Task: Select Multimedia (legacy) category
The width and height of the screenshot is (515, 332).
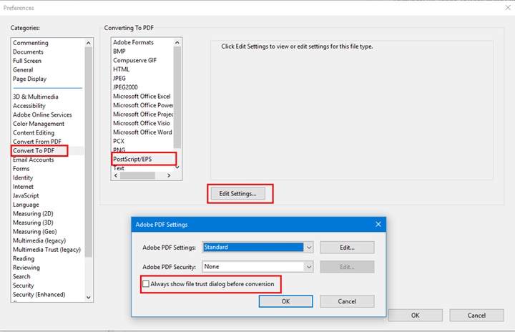Action: tap(39, 240)
